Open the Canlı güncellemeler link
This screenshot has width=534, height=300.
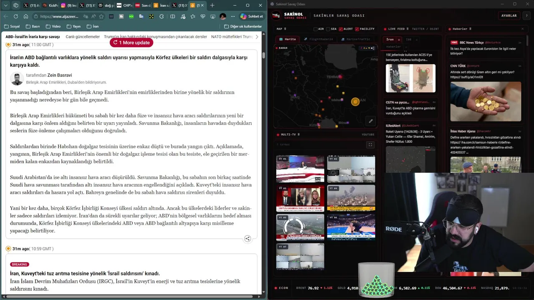(83, 37)
